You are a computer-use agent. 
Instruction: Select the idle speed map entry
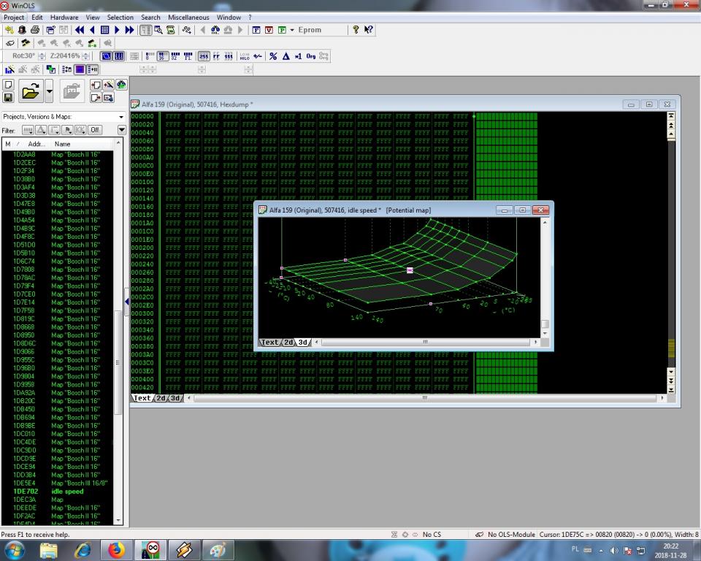pos(57,491)
